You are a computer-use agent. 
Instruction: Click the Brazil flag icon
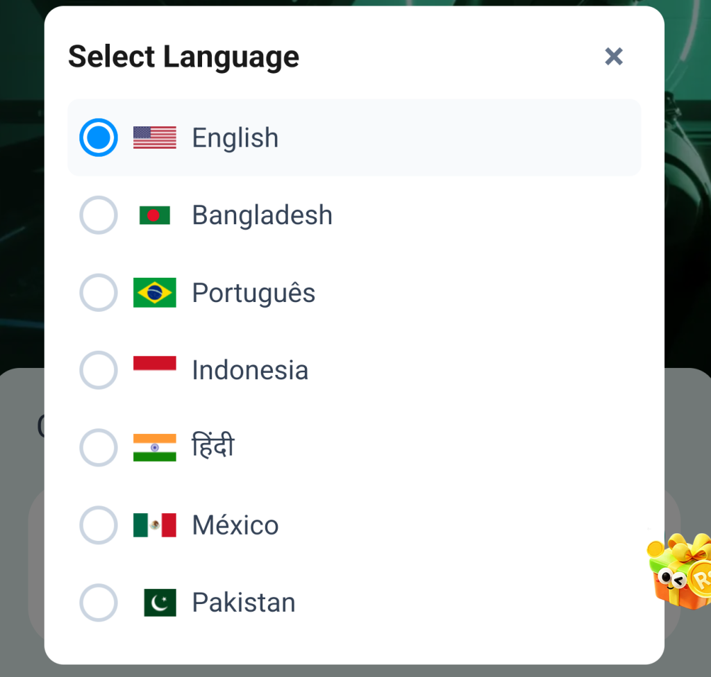click(154, 293)
